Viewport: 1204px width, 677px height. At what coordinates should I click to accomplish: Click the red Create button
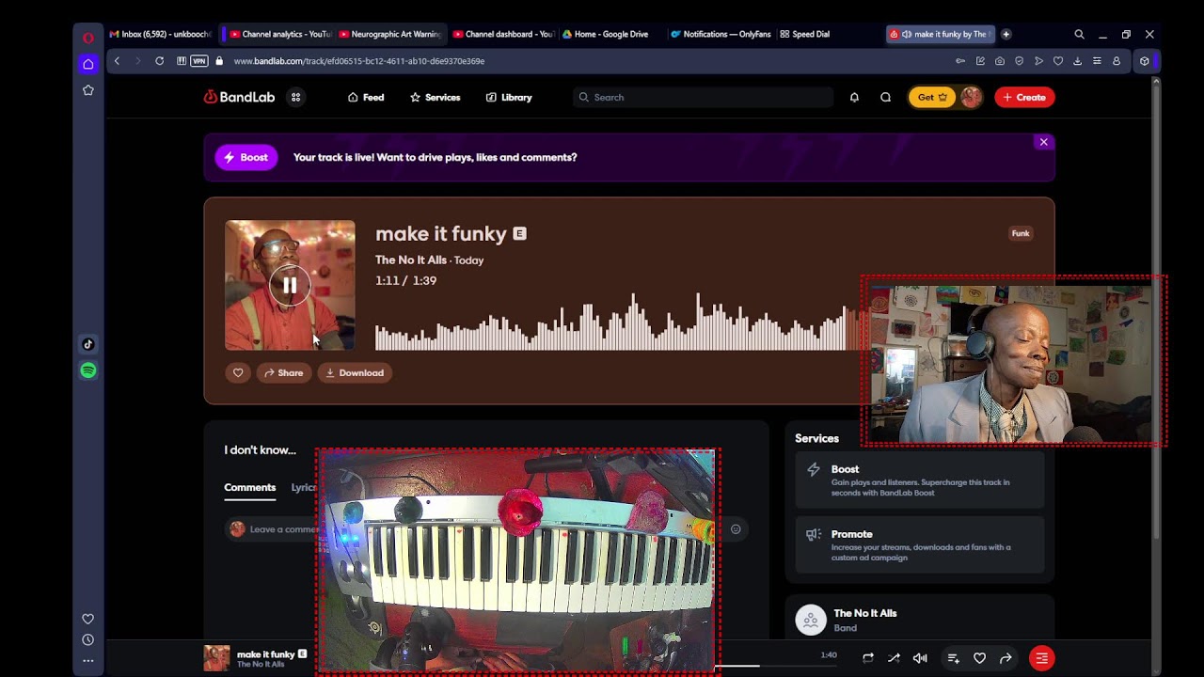[x=1024, y=97]
